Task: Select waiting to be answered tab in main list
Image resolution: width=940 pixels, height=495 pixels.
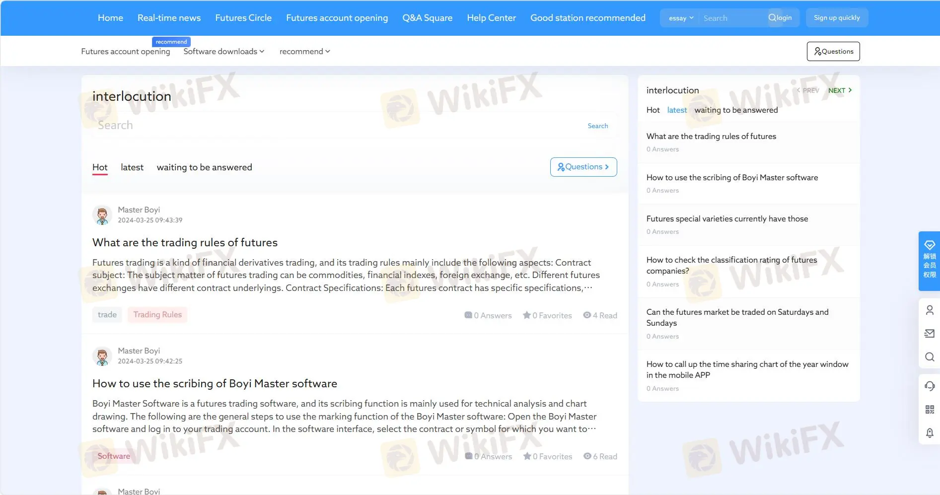Action: coord(204,168)
